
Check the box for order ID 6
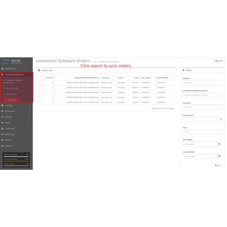pyautogui.click(x=40, y=97)
